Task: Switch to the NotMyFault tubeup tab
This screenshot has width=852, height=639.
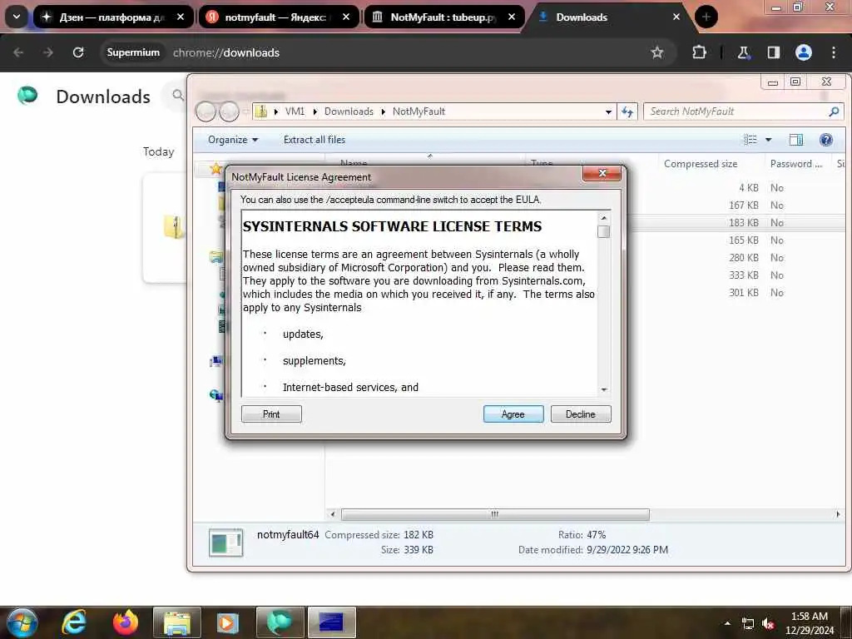Action: click(x=443, y=17)
